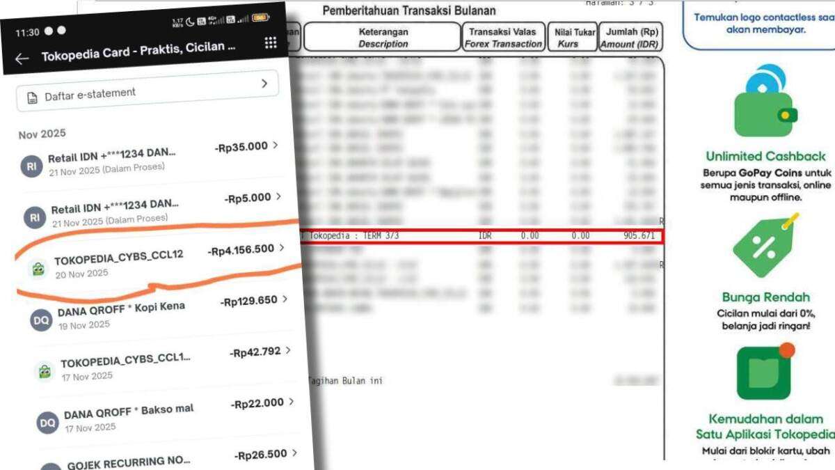This screenshot has height=470, width=835.
Task: Click the bag icon on the 17 Nov TOKOPEDIA_CYBS transaction
Action: pyautogui.click(x=45, y=370)
